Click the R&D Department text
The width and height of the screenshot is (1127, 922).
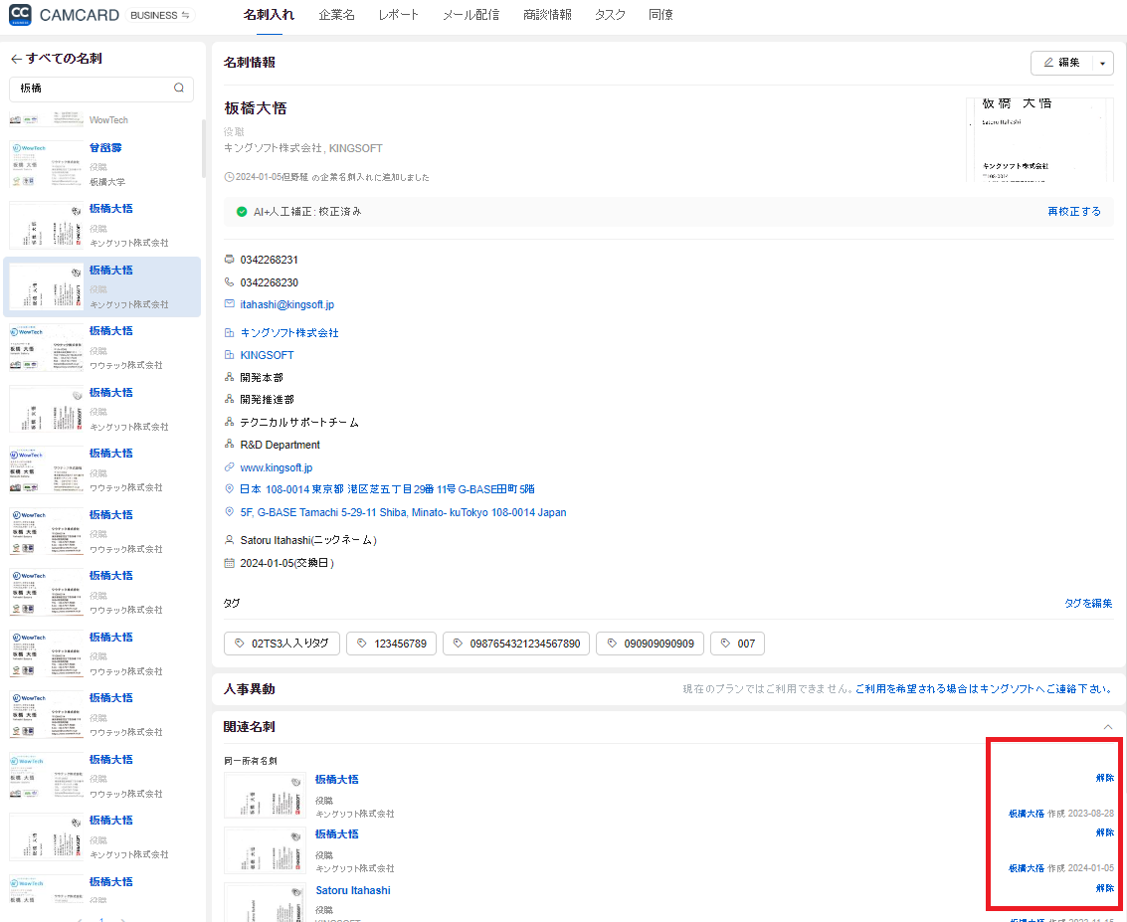tap(280, 445)
